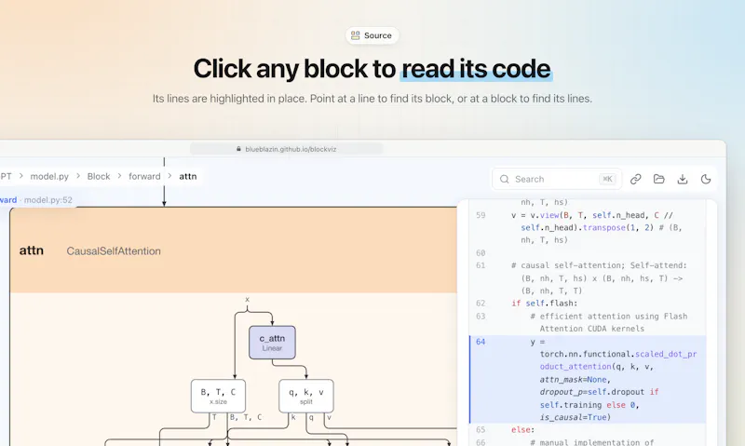Click the ⌘K shortcut badge
This screenshot has height=446, width=745.
pos(607,179)
